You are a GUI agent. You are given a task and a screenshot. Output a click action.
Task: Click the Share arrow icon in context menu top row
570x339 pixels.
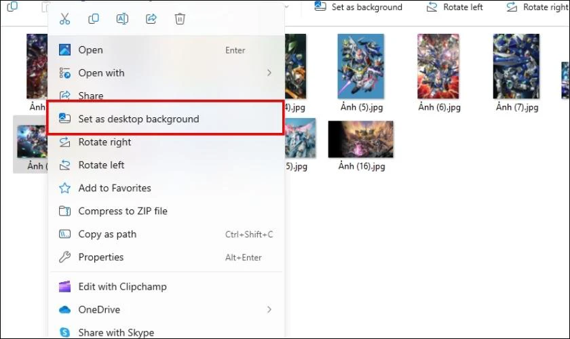[x=151, y=18]
